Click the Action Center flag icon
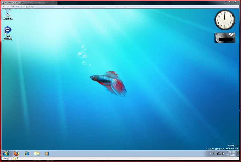 tap(214, 153)
